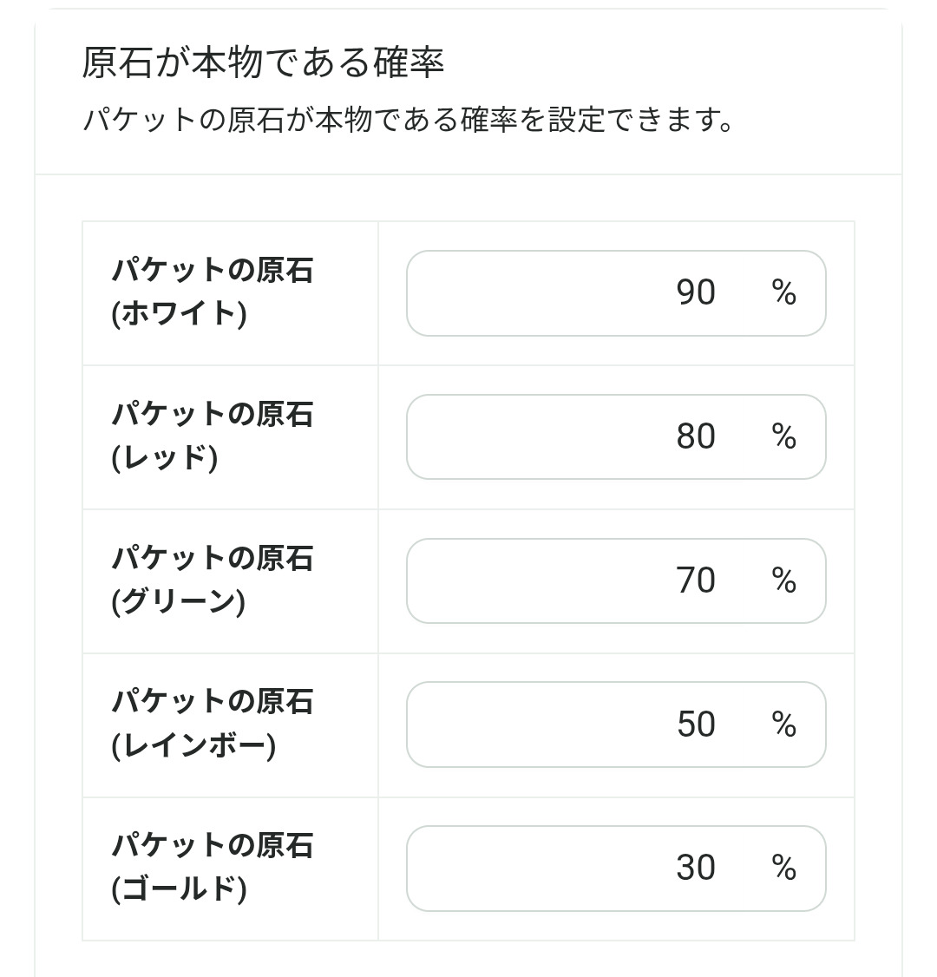Select the パケットの原石(ゴールド) row label
The image size is (937, 977).
tap(213, 867)
